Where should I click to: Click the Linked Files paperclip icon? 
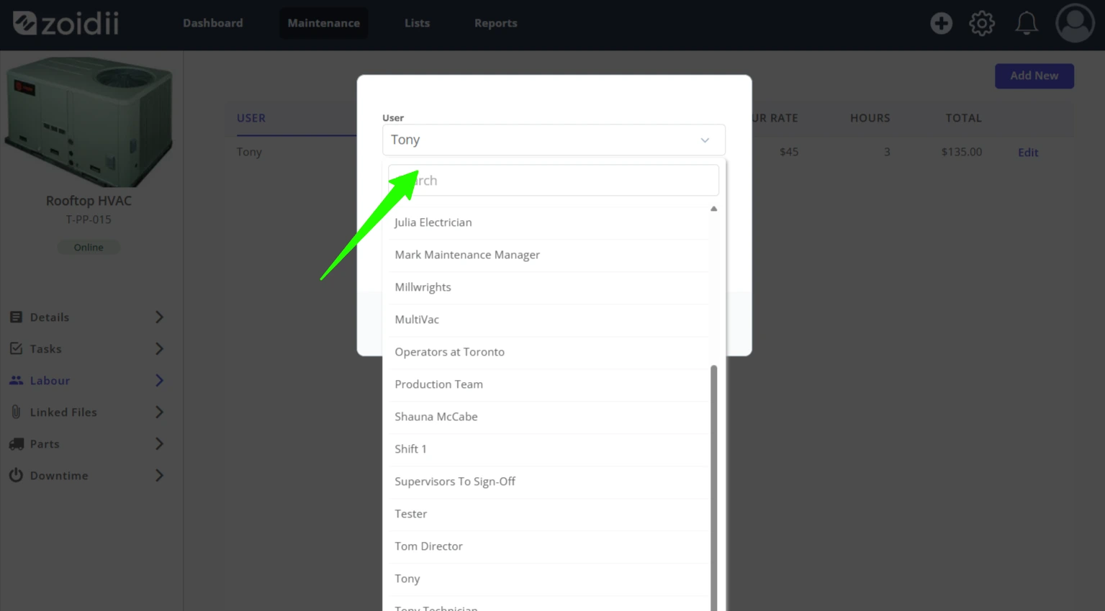16,412
